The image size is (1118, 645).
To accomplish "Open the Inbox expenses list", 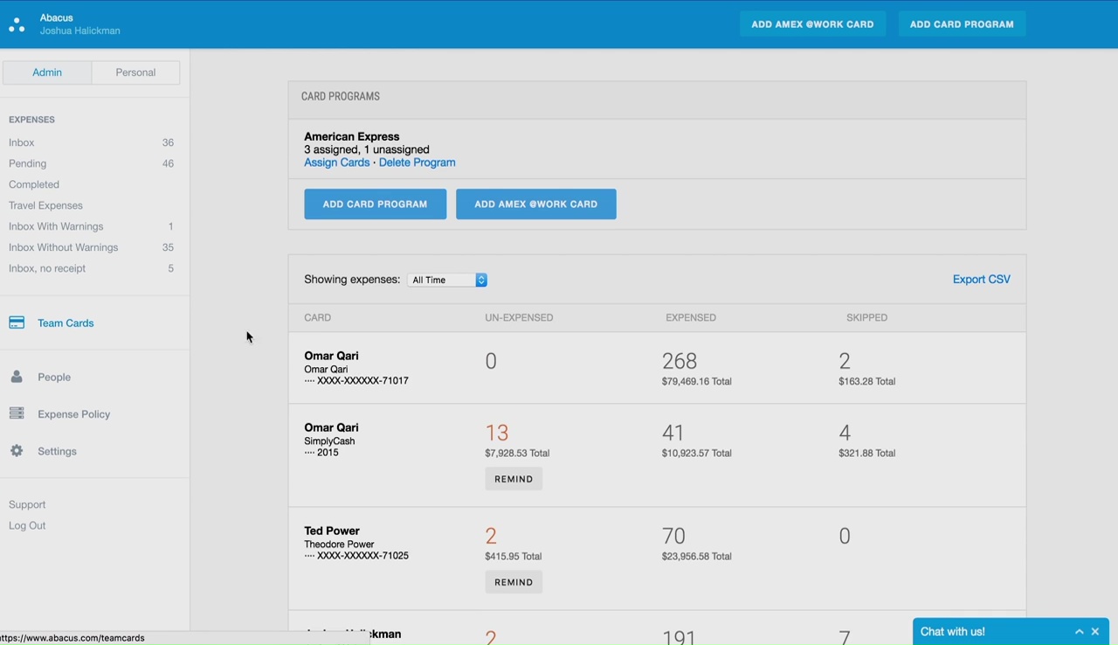I will 22,142.
